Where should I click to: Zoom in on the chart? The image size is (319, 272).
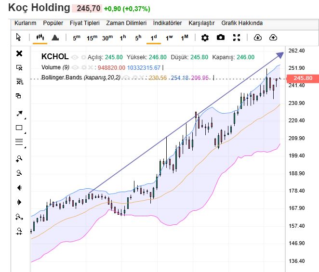point(19,159)
